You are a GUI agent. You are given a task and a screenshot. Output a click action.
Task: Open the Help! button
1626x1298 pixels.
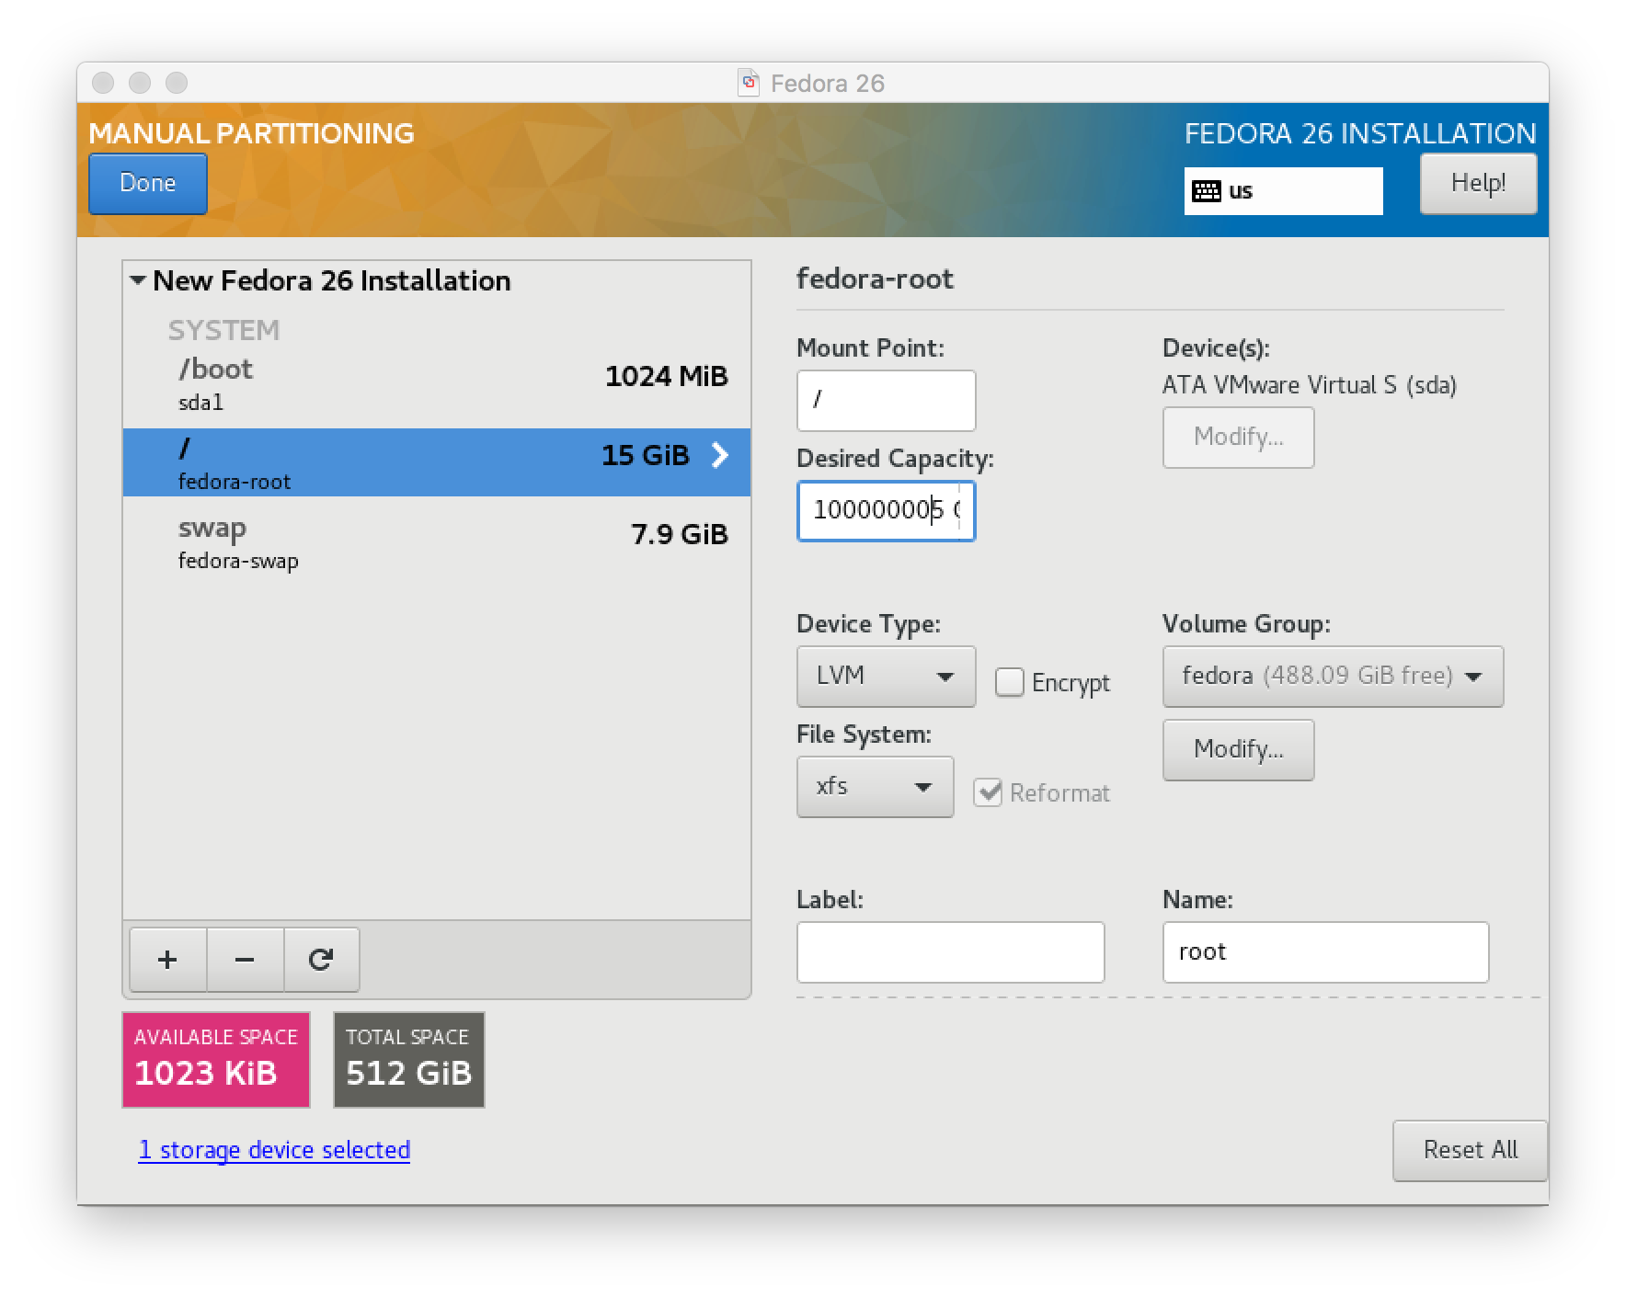[1478, 183]
